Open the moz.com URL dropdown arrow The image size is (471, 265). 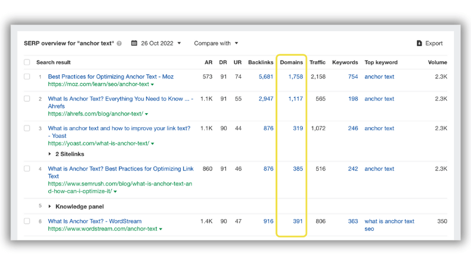pos(152,85)
